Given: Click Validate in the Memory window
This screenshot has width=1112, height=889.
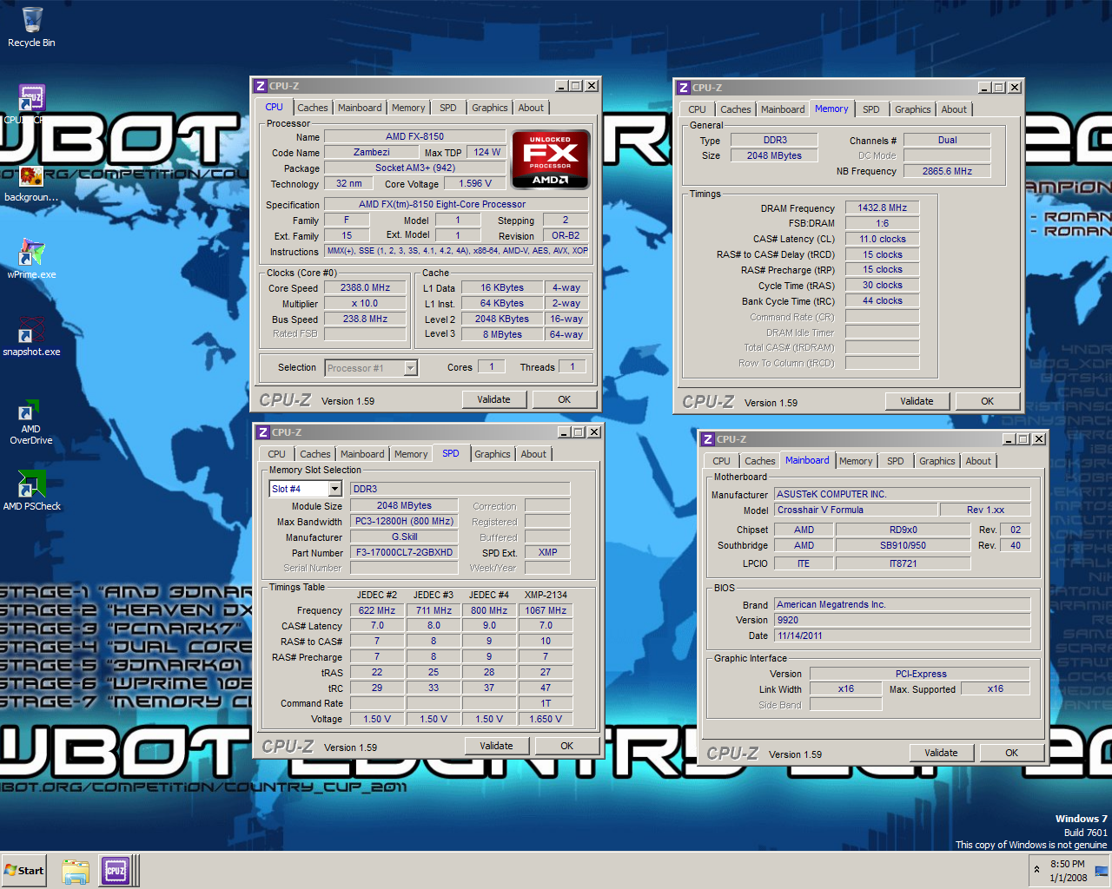Looking at the screenshot, I should pos(917,401).
